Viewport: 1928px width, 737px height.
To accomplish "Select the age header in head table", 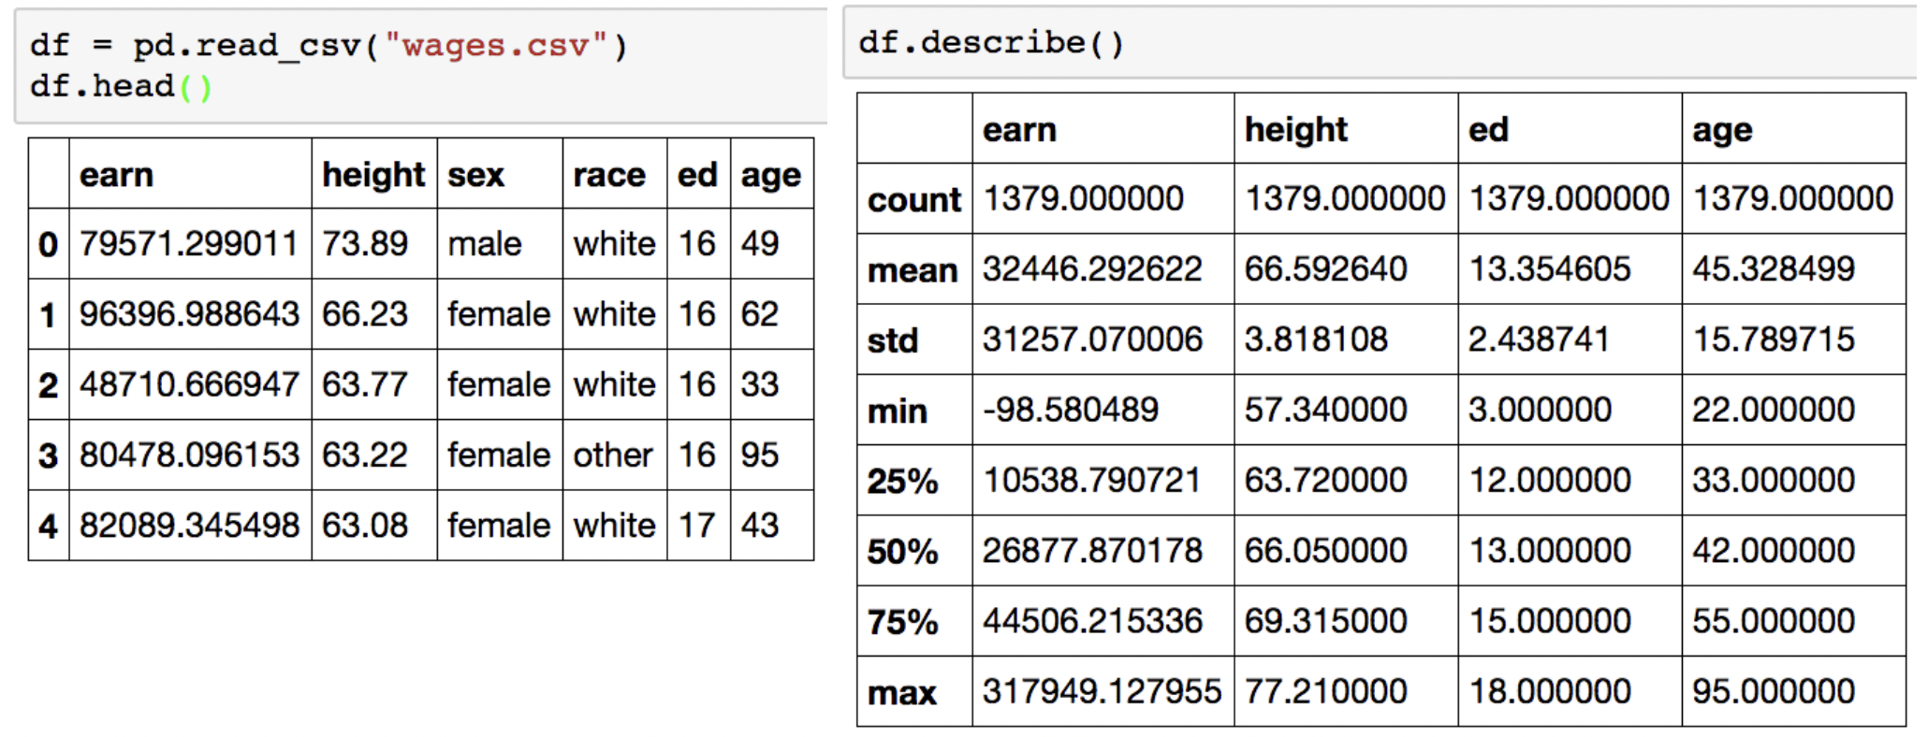I will (x=771, y=176).
